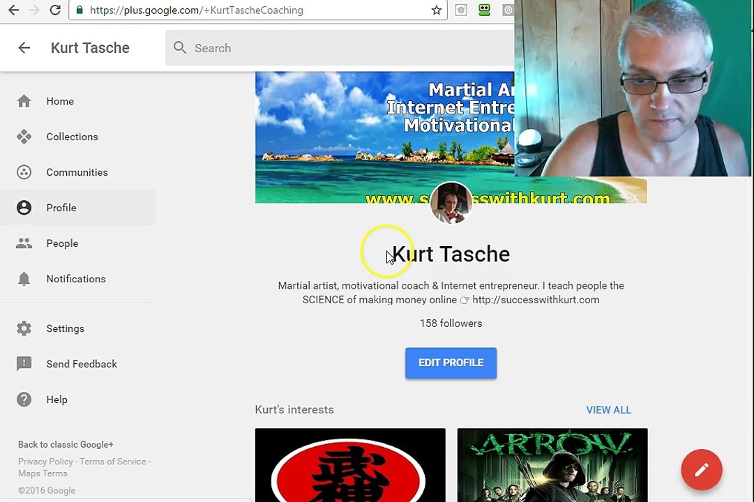The width and height of the screenshot is (754, 502).
Task: Click the green robot extension icon
Action: click(x=484, y=10)
